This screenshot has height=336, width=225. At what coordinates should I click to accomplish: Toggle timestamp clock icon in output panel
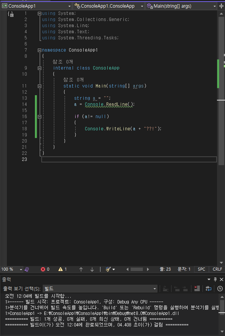tap(220, 289)
